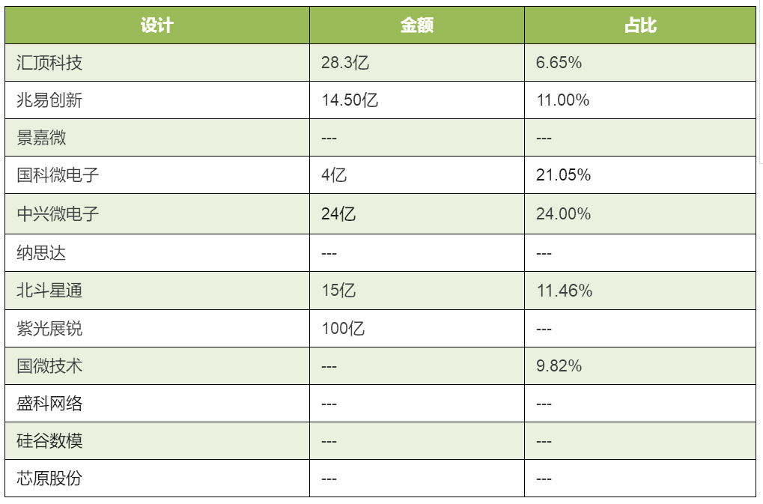This screenshot has height=504, width=763.
Task: Click the 纳思达 company cell
Action: point(157,253)
